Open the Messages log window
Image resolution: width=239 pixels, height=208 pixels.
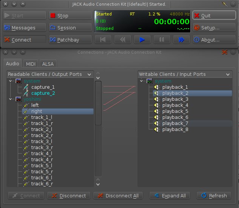tap(25, 28)
